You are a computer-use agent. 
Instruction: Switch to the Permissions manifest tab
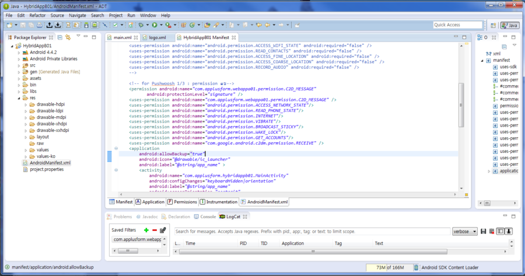point(182,202)
